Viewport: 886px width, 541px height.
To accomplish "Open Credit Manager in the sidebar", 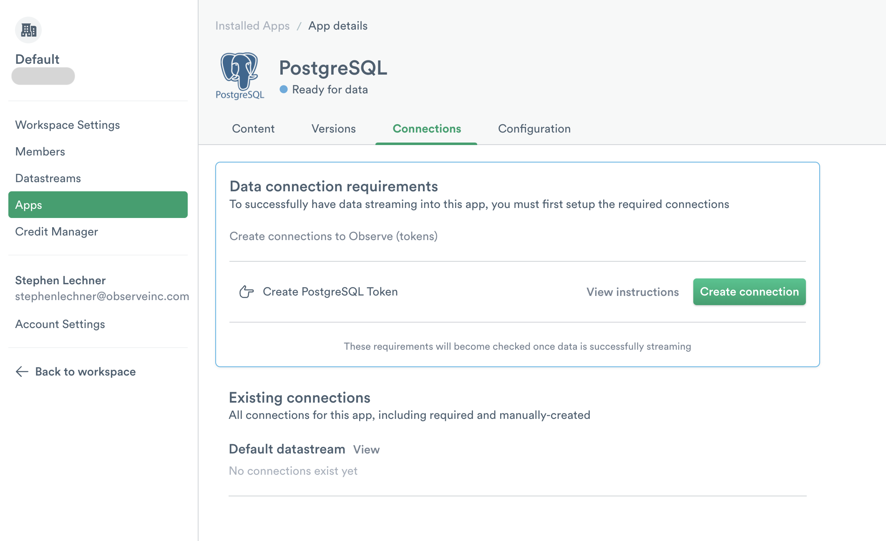I will click(x=98, y=231).
